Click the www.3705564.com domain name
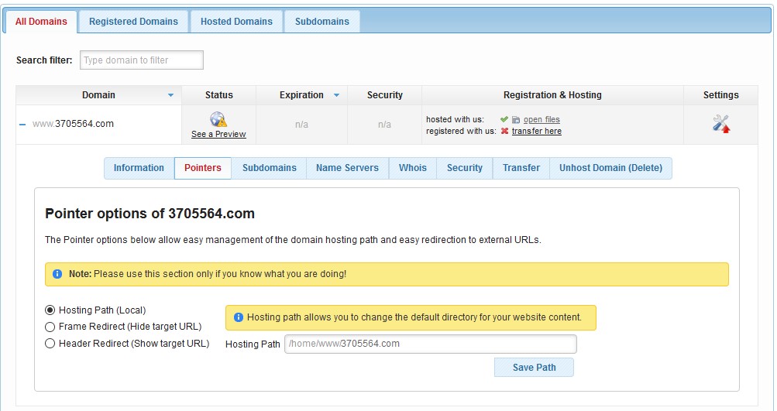The height and width of the screenshot is (411, 777). pyautogui.click(x=73, y=124)
